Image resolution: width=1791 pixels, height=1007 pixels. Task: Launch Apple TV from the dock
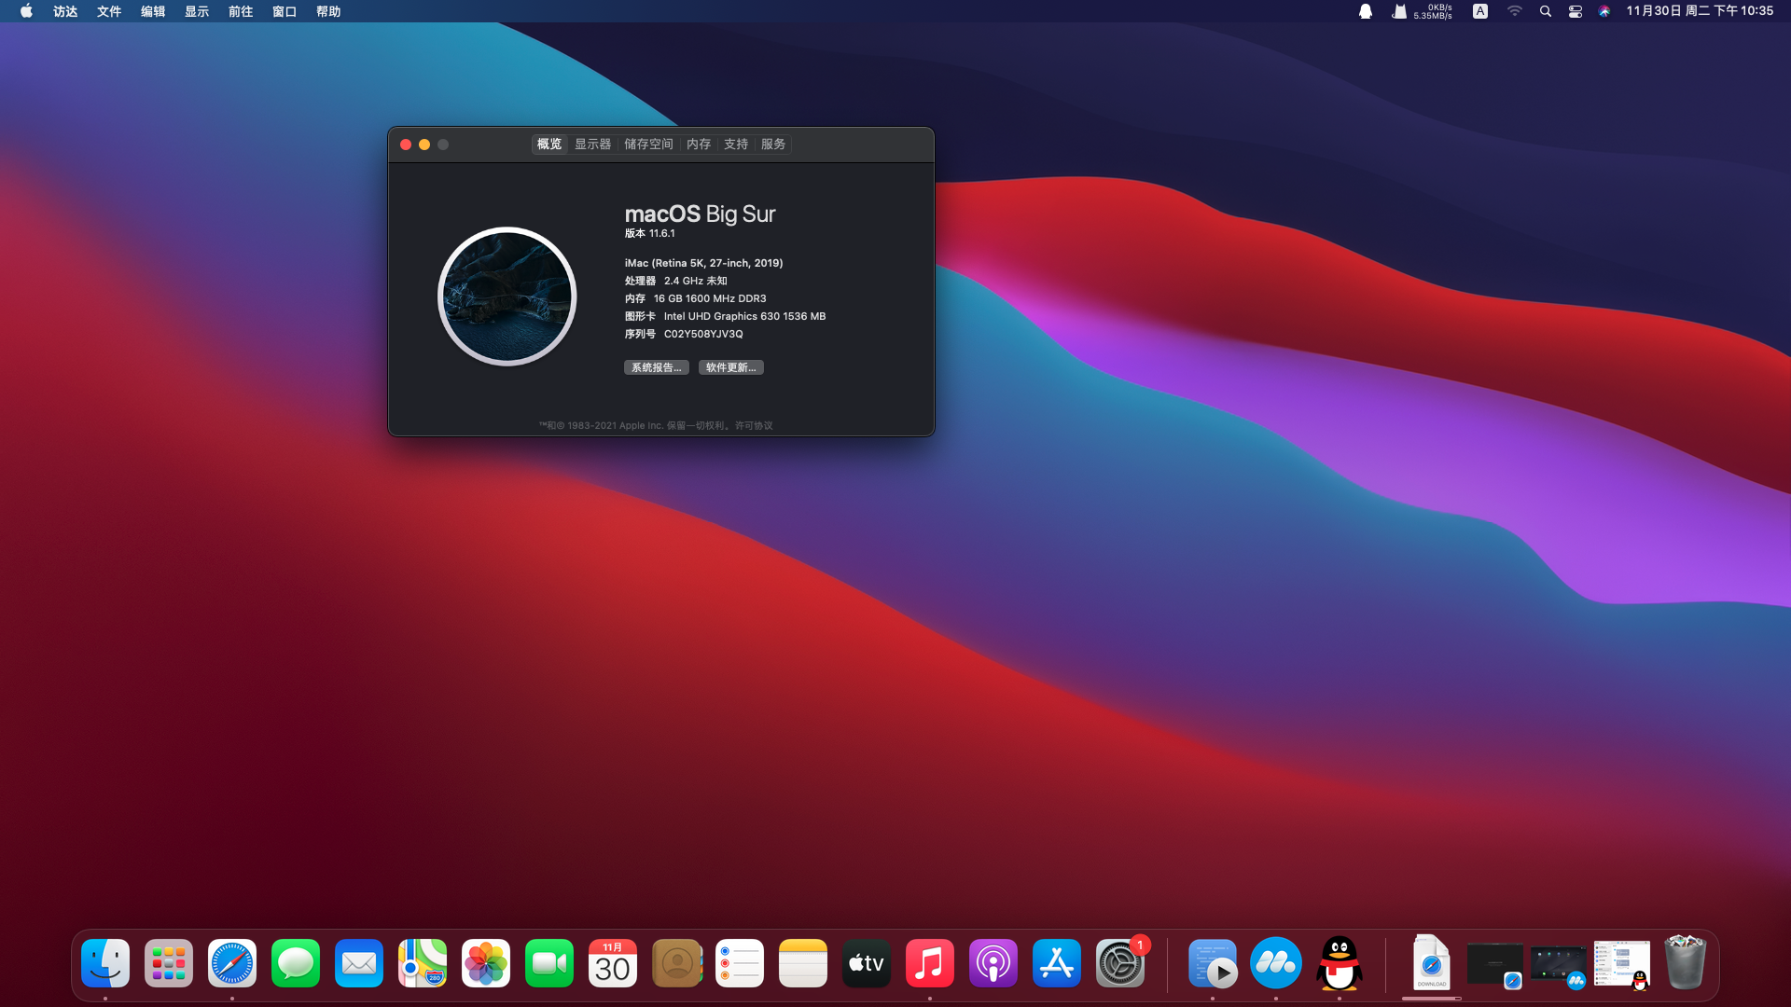[867, 963]
